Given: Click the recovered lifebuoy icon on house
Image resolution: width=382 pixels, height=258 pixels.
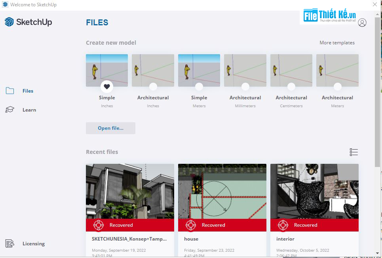Looking at the screenshot, I should [x=191, y=225].
